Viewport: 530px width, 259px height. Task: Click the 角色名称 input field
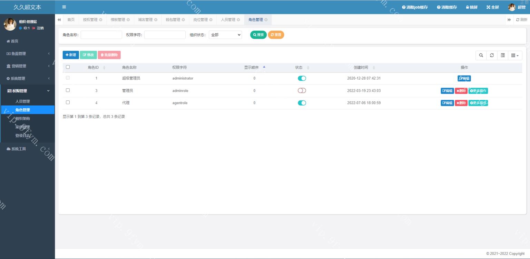coord(101,35)
